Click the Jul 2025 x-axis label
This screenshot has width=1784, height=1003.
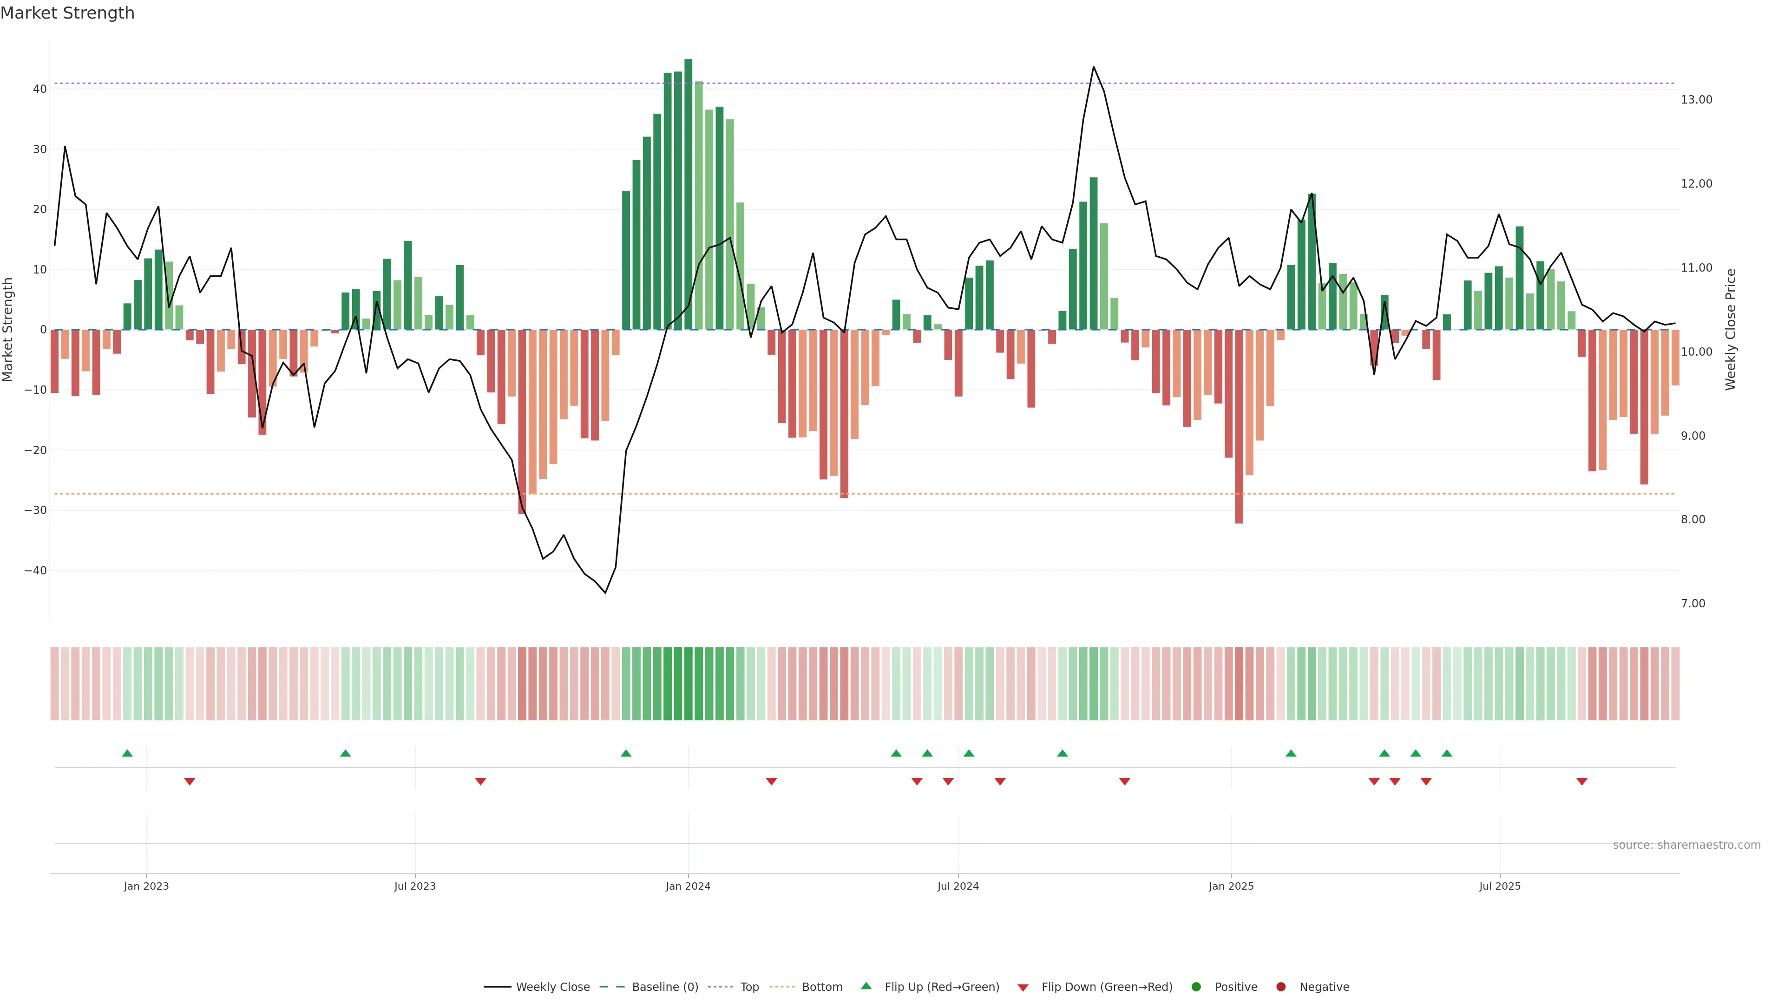[x=1499, y=886]
